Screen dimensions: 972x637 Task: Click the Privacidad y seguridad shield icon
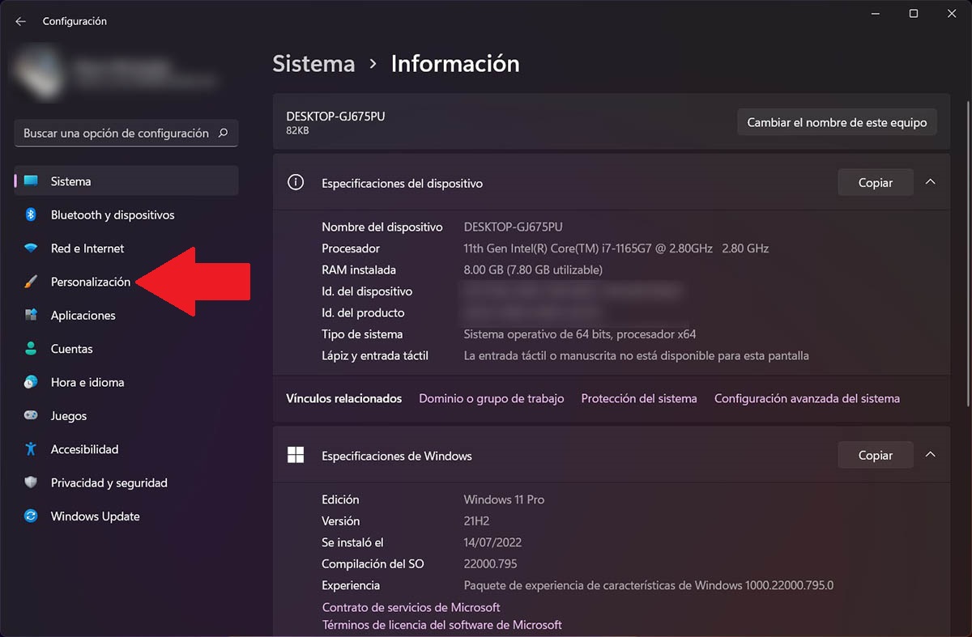click(31, 482)
